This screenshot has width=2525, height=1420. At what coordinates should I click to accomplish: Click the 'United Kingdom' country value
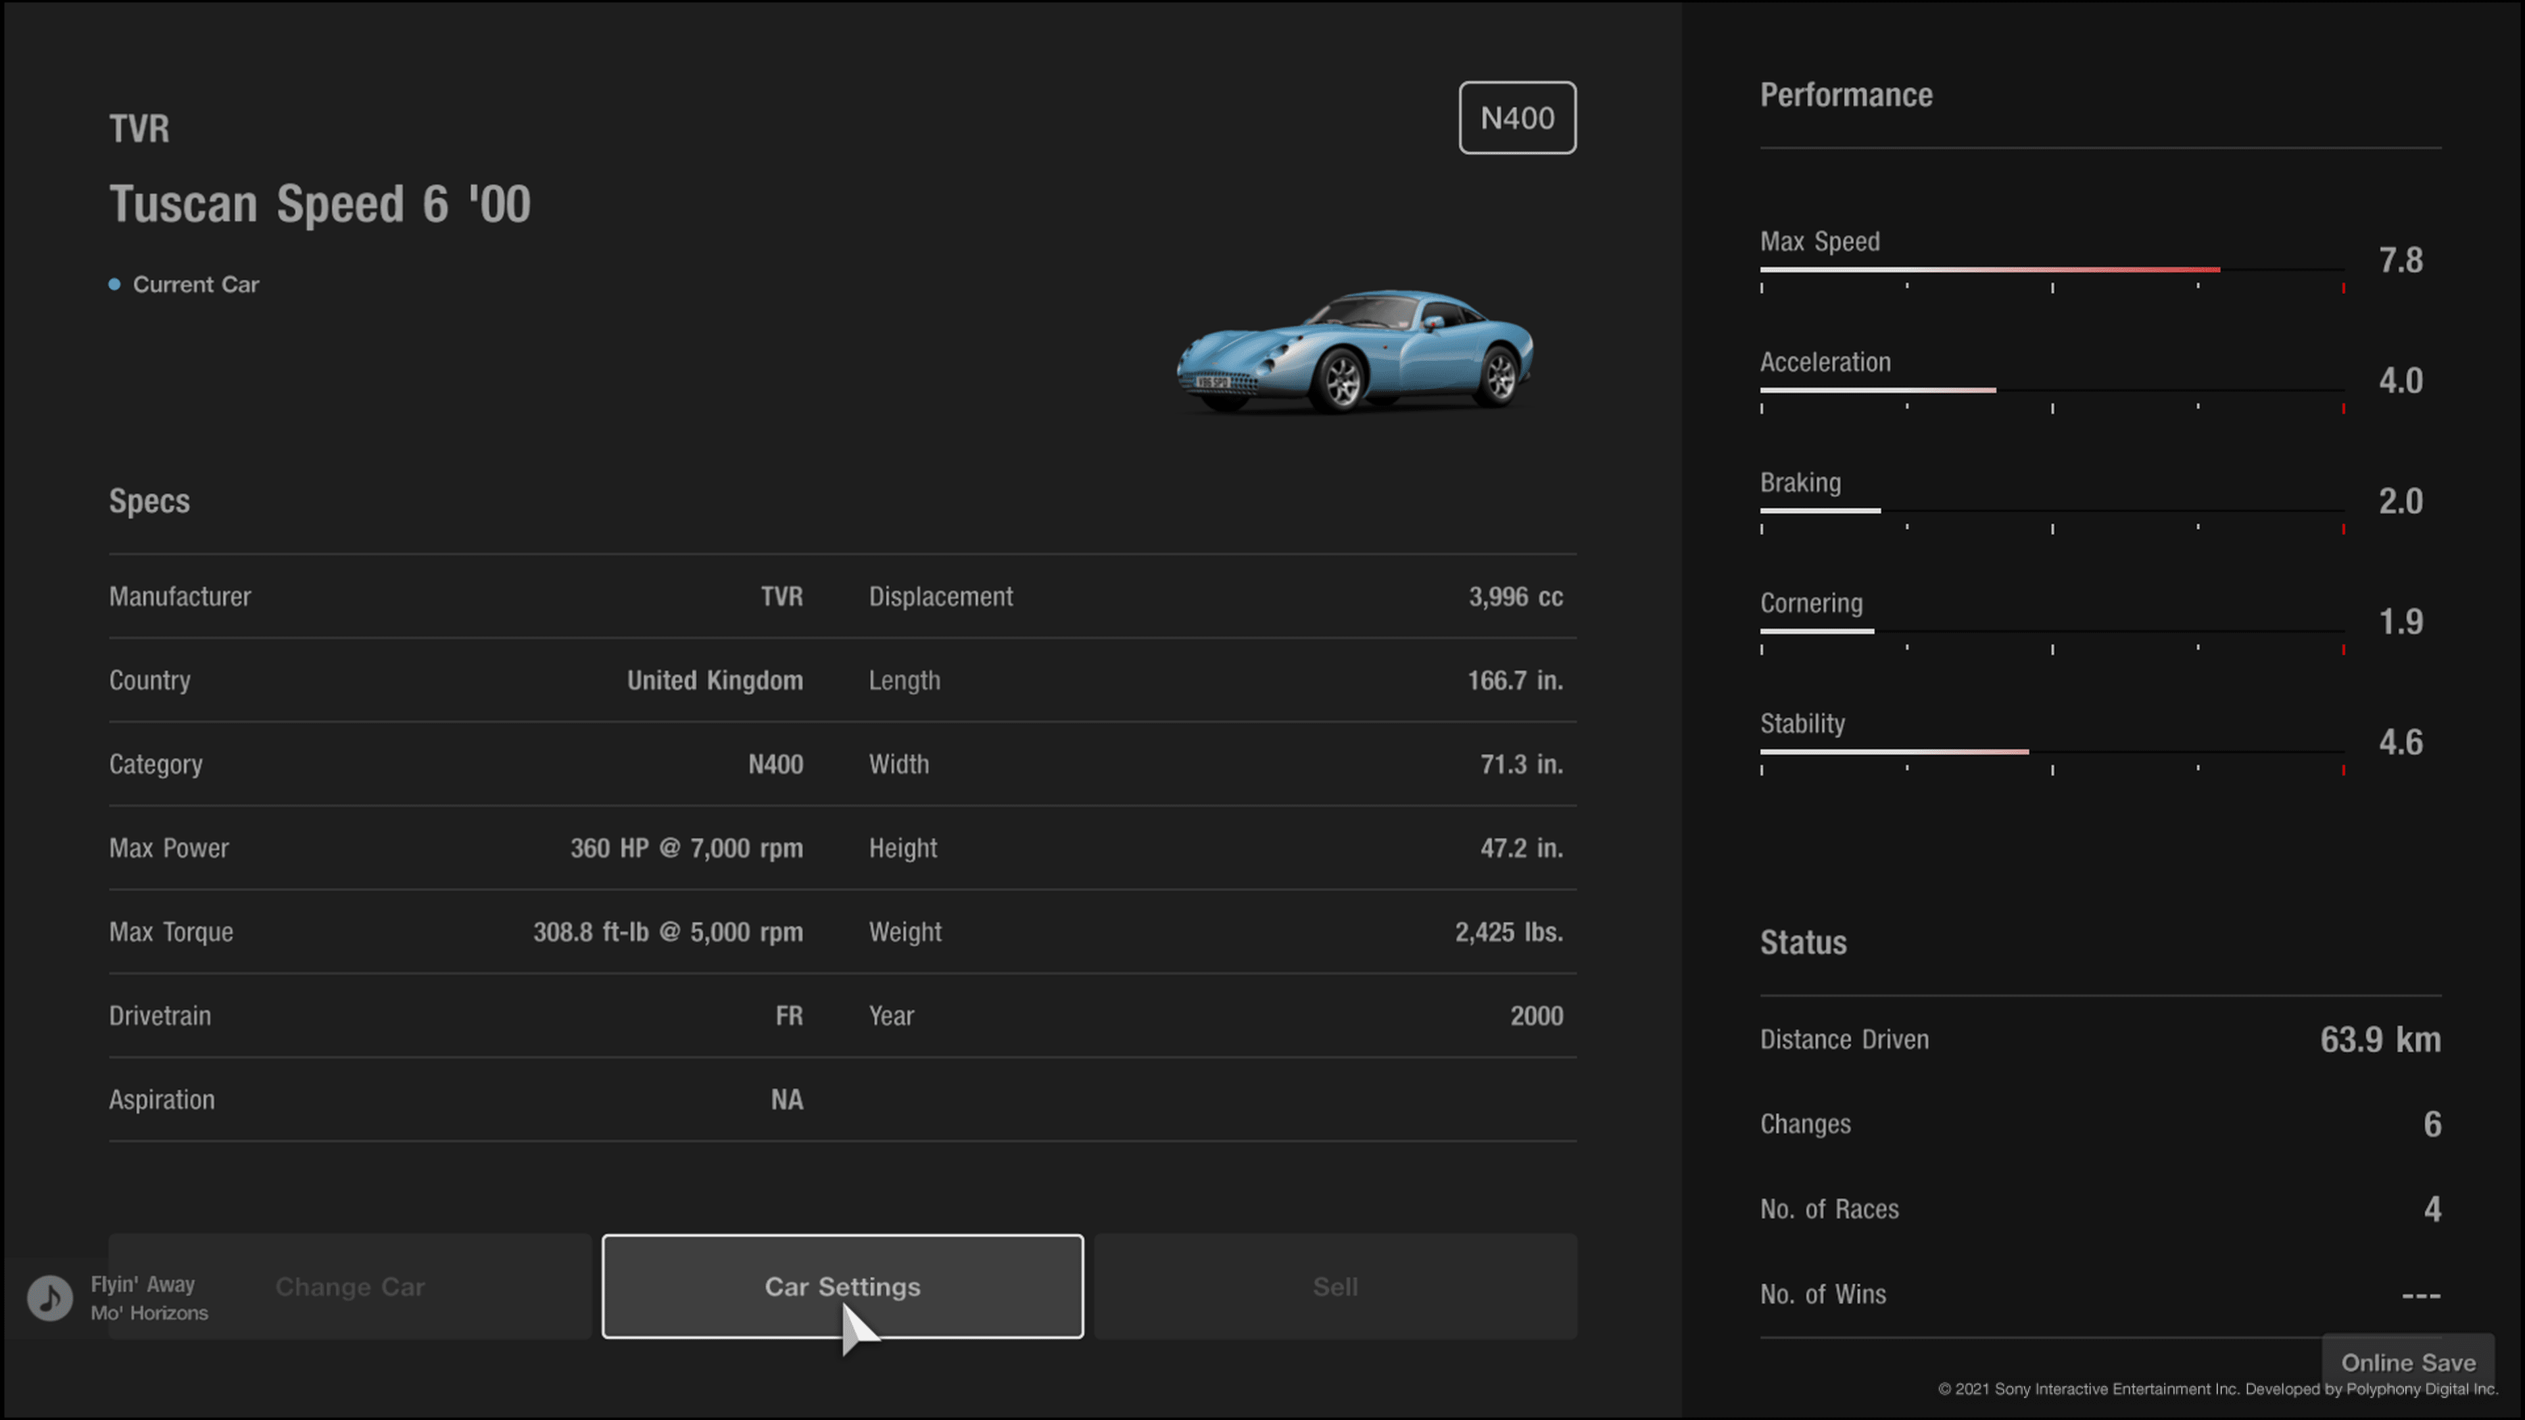(x=715, y=680)
